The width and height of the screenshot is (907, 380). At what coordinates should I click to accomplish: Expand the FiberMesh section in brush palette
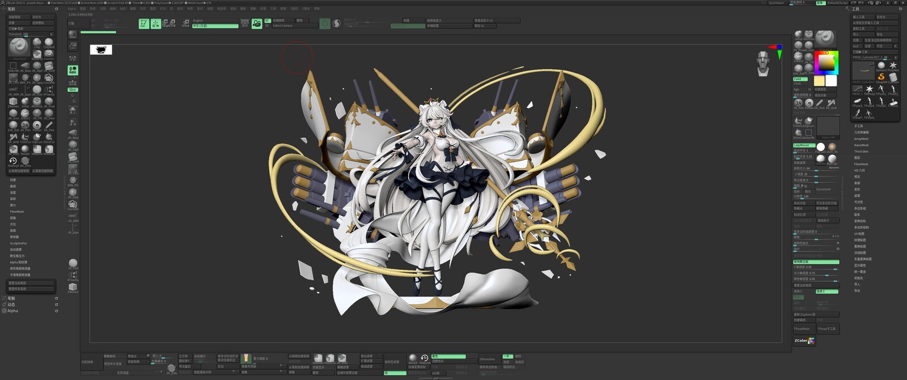pos(17,212)
